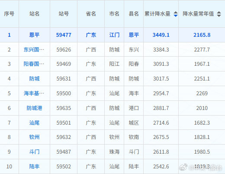Click the county cell 海丰
The height and width of the screenshot is (174, 225).
point(134,93)
